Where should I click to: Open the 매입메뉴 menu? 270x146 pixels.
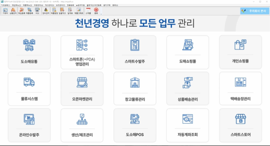17,6
